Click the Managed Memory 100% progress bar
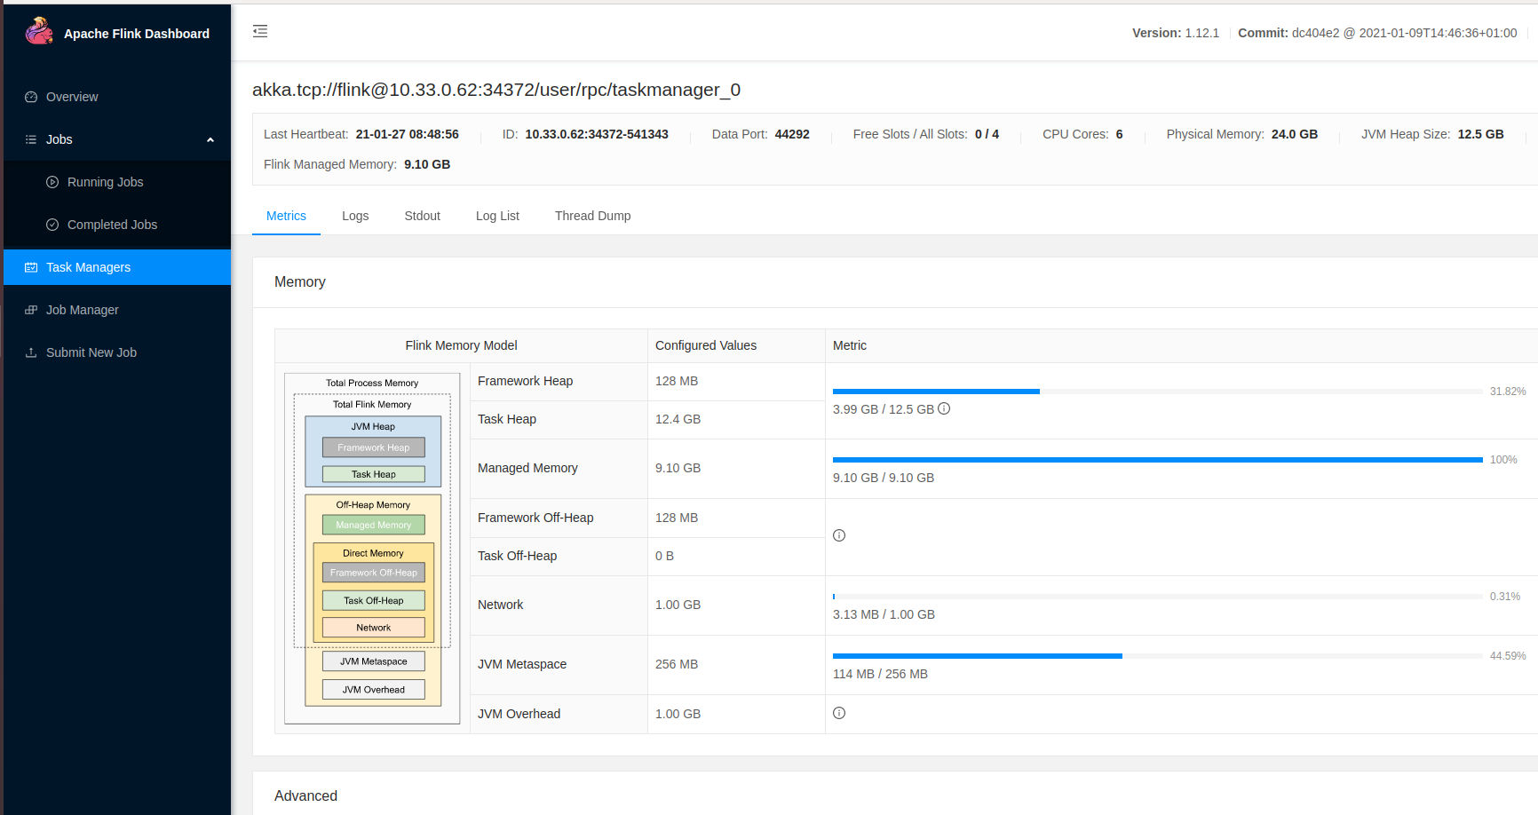The height and width of the screenshot is (815, 1538). pyautogui.click(x=1157, y=460)
